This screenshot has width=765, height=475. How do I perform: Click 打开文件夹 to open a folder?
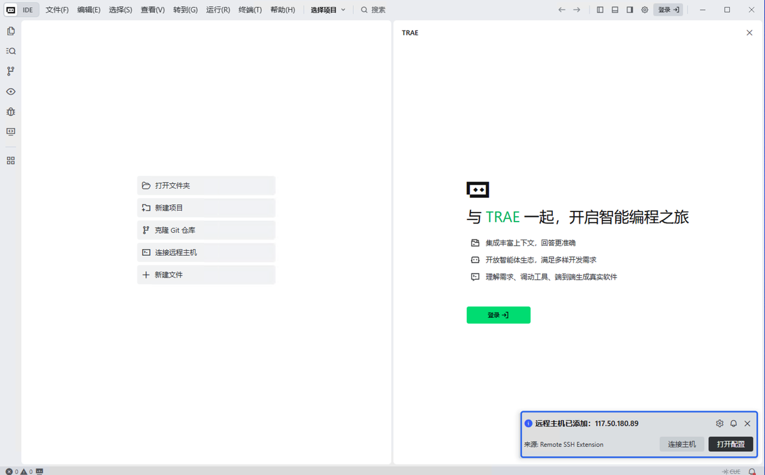pyautogui.click(x=206, y=185)
